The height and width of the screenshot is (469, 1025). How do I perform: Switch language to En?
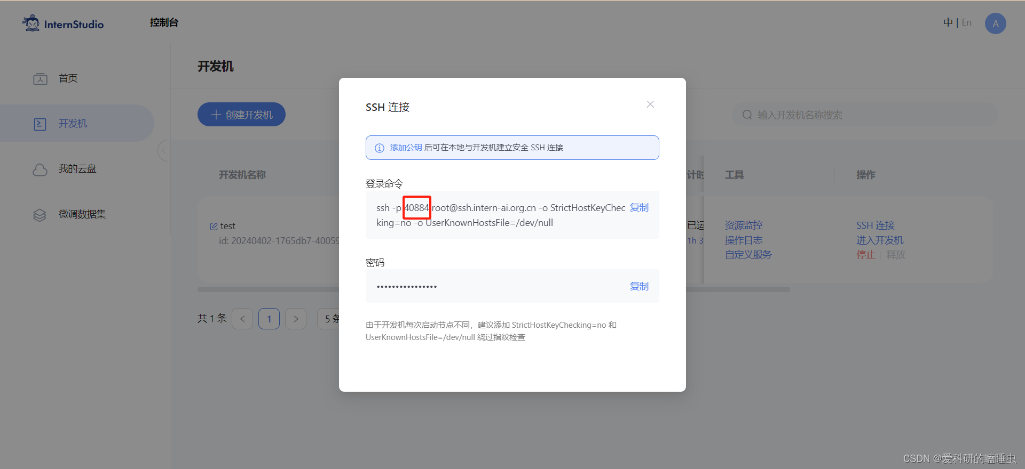(967, 22)
